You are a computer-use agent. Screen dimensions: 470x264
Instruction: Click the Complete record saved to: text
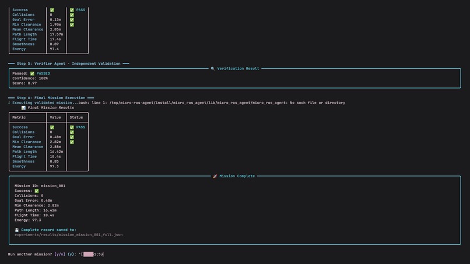[48, 230]
